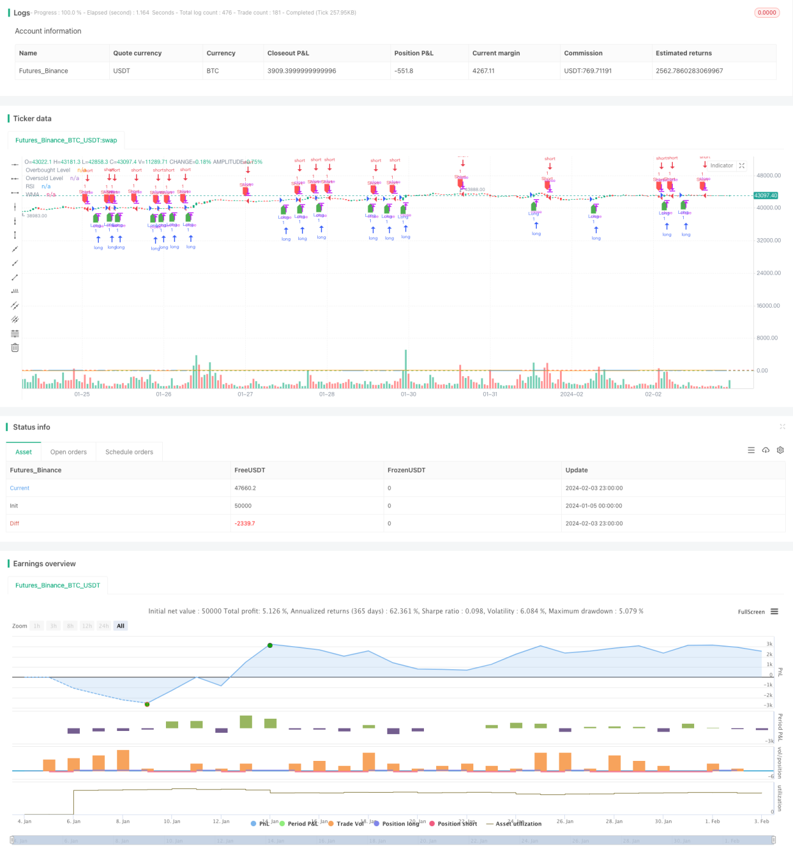Click the FullScreen button on earnings chart
Screen dimensions: 793x858
[751, 611]
